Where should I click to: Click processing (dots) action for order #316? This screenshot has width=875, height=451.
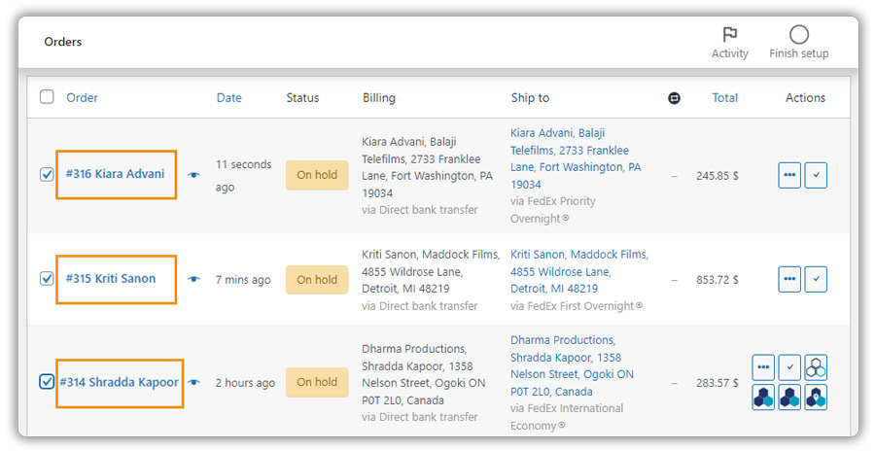[789, 175]
